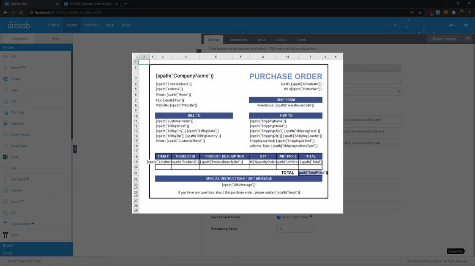
Task: Choose the Form connector
Action: (x=14, y=202)
